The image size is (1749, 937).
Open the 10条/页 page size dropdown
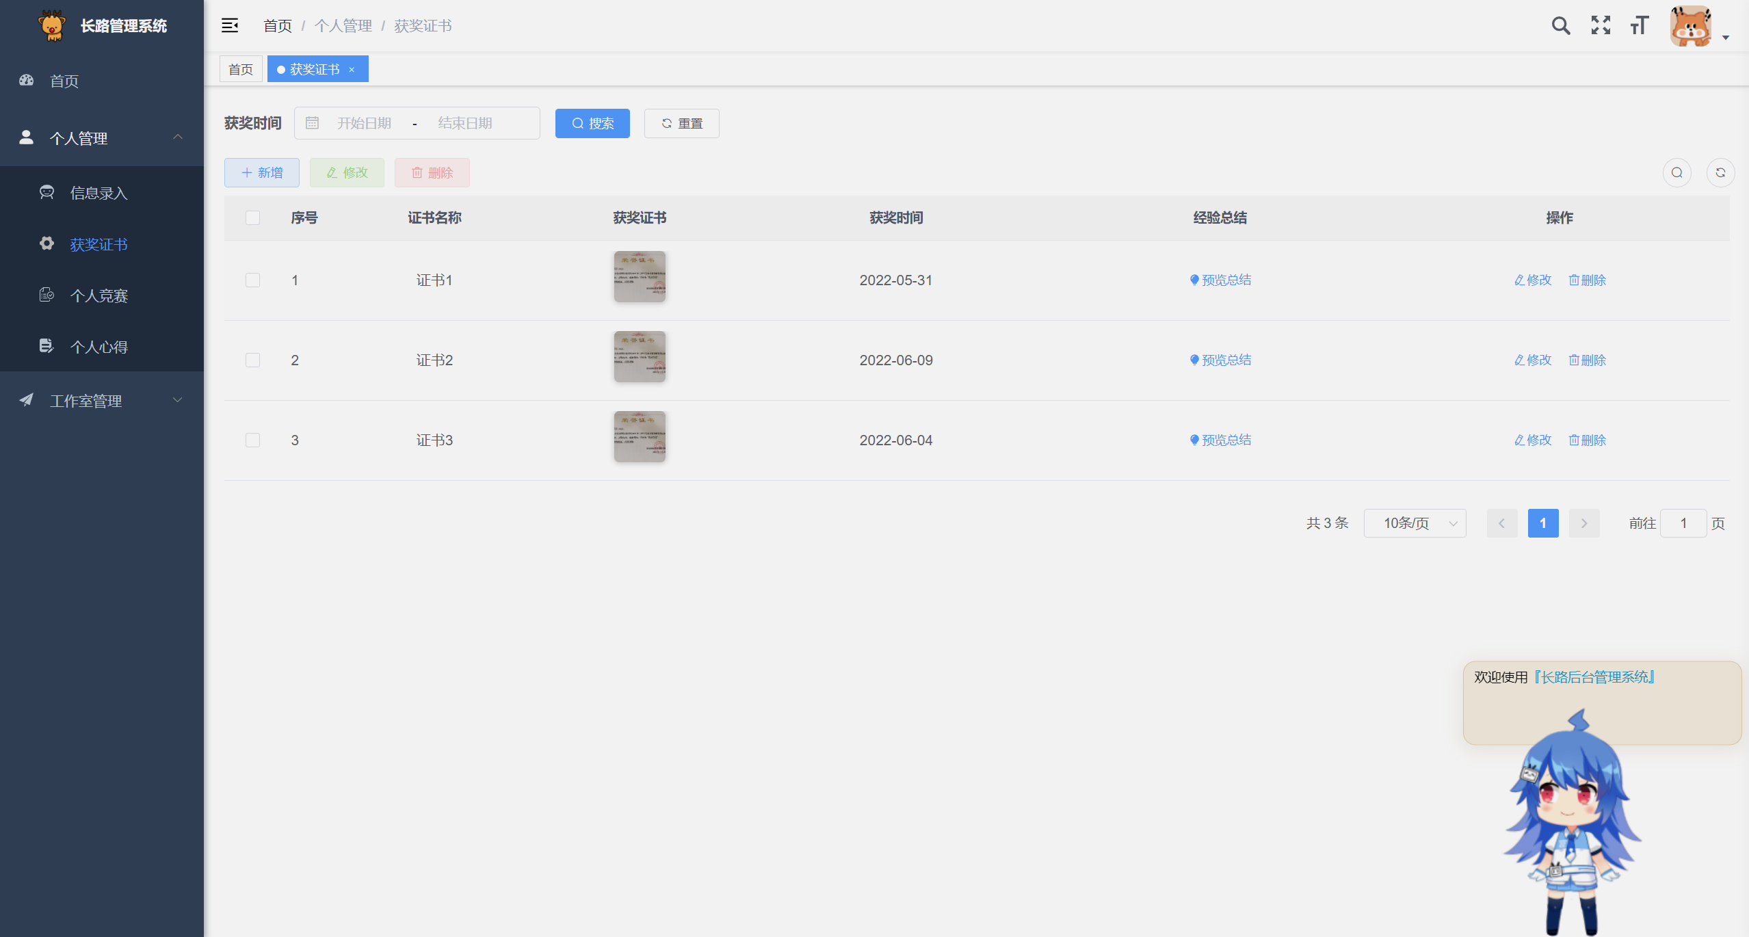click(1415, 523)
